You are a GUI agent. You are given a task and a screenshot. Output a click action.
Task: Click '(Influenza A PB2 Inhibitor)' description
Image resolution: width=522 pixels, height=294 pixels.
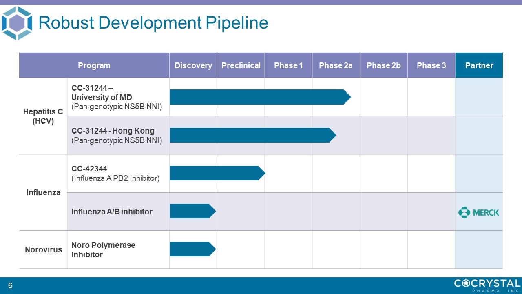[115, 178]
